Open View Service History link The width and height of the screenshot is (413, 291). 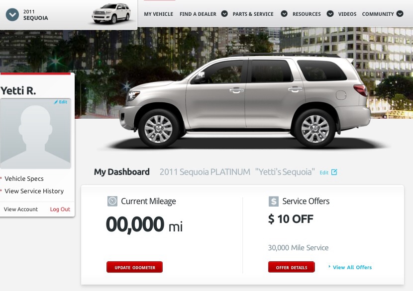pyautogui.click(x=34, y=191)
